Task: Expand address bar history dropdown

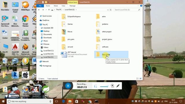Action: 108,10
